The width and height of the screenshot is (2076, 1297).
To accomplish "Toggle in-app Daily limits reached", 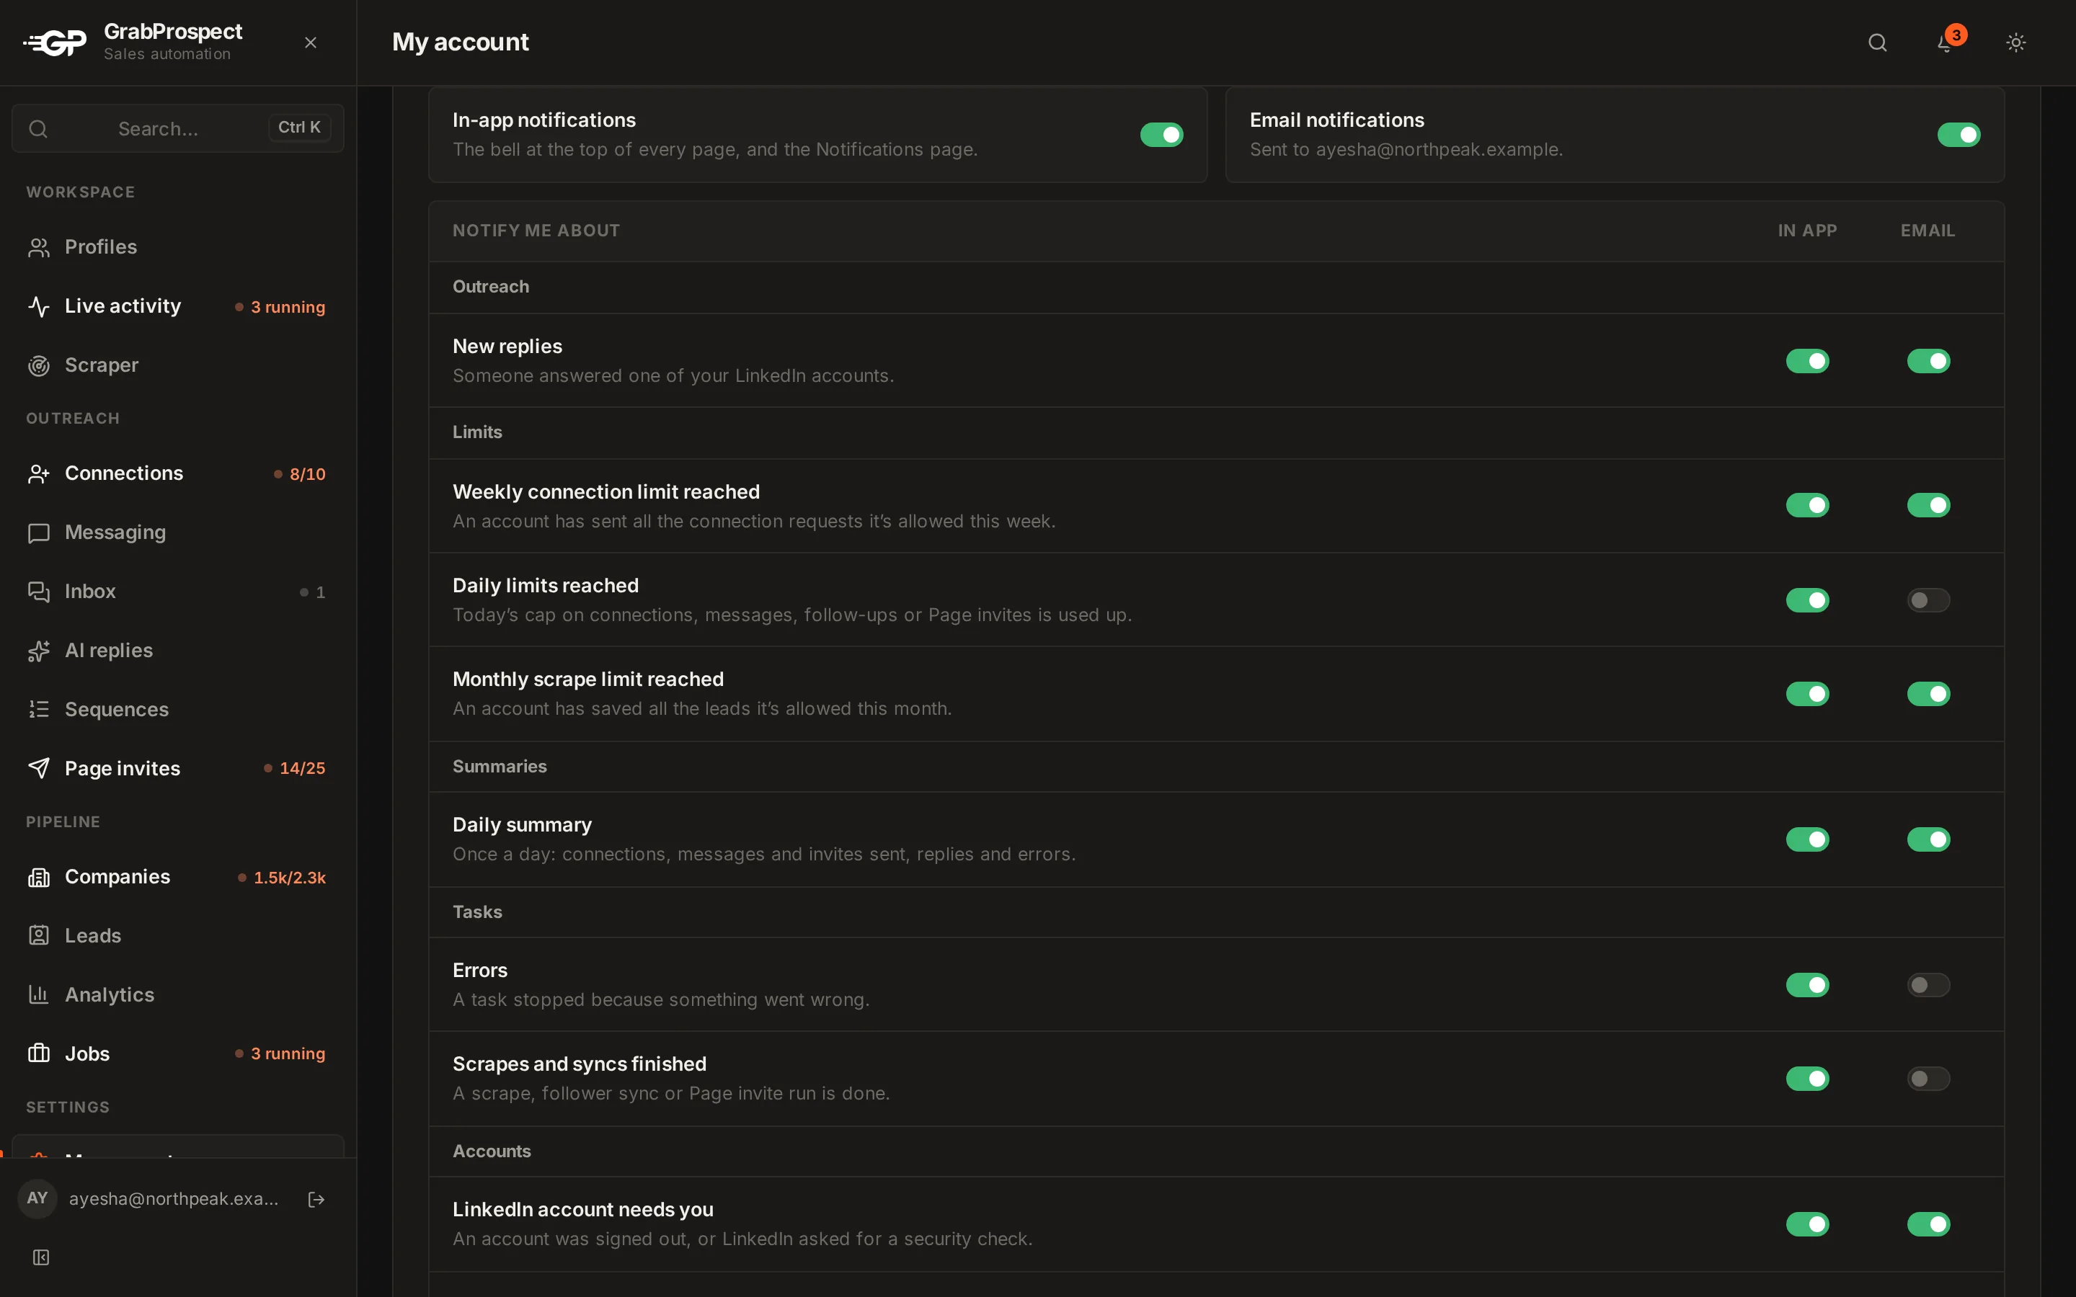I will coord(1808,600).
